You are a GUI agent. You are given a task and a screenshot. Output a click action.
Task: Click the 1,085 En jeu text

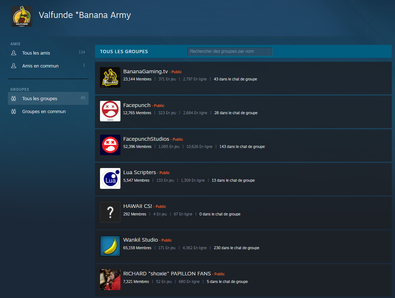pos(169,146)
